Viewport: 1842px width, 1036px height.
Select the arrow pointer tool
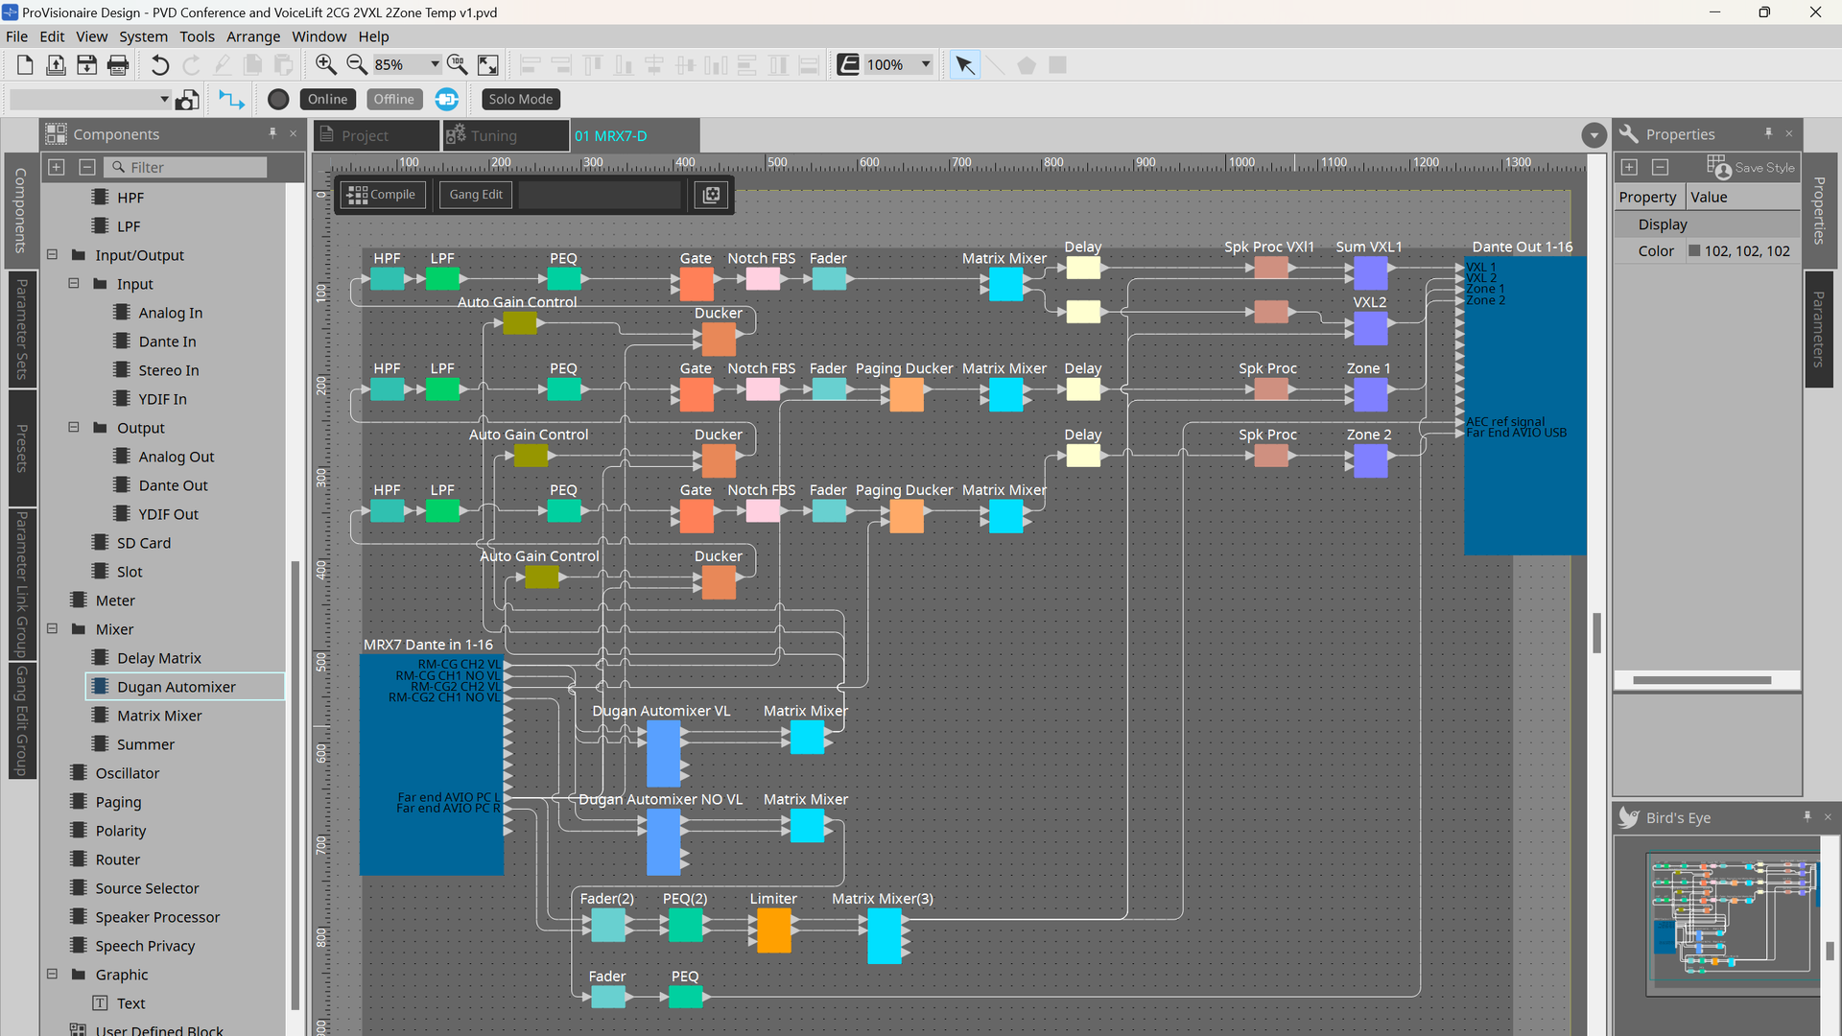tap(964, 64)
